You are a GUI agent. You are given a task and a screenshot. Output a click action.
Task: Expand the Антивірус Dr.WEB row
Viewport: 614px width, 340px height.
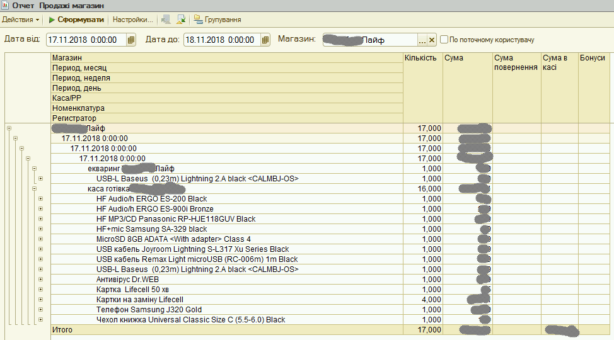(41, 280)
